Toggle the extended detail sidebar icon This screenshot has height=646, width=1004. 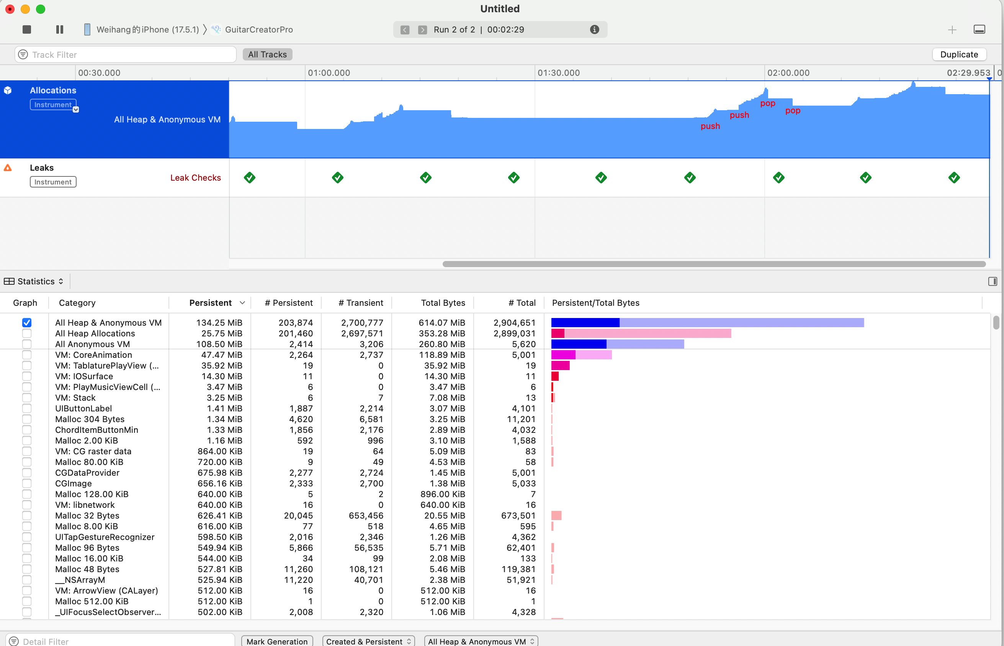click(x=993, y=281)
